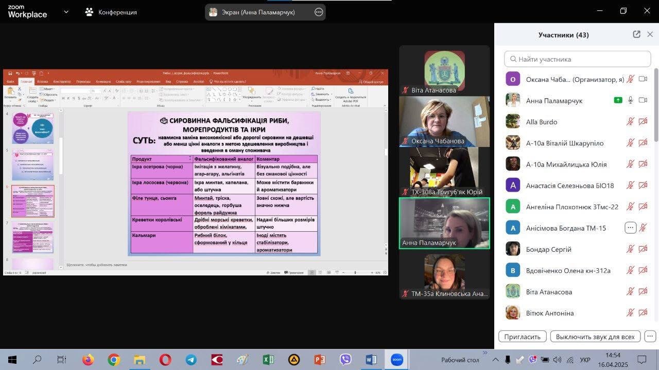Open the Анимация ribbon tab

103,82
